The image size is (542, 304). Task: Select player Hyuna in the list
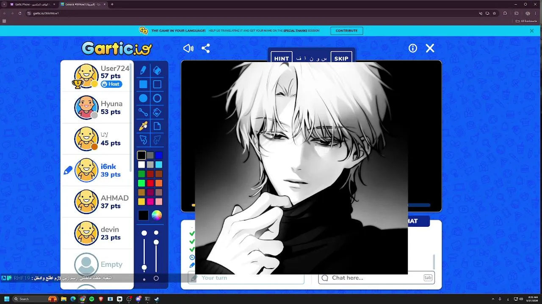coord(97,108)
